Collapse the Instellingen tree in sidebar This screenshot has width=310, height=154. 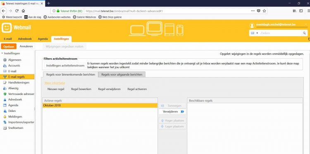tap(2, 53)
